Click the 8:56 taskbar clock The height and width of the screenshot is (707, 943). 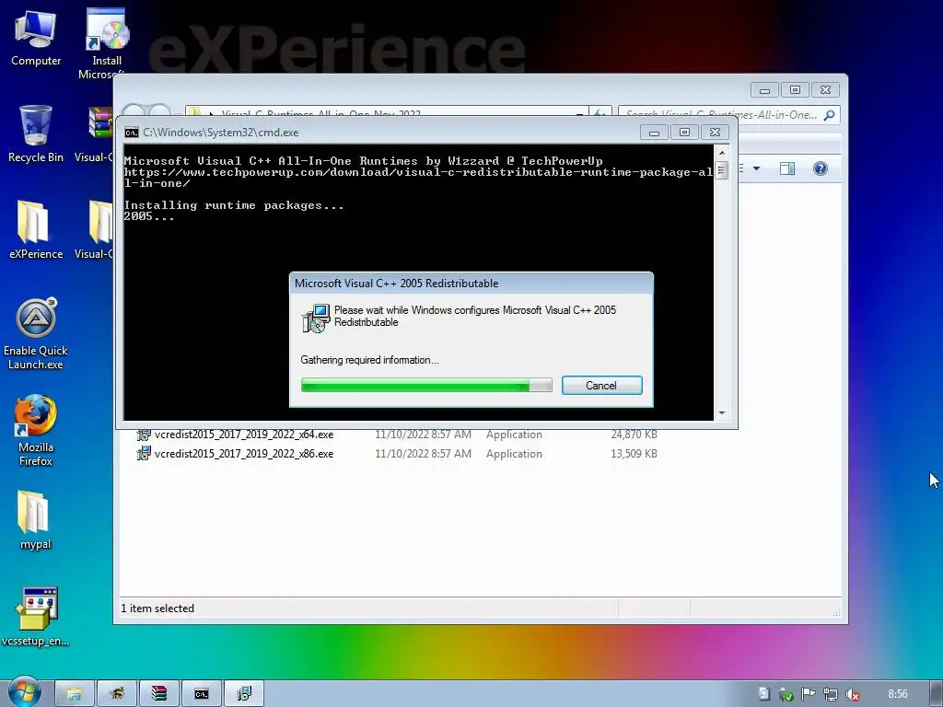(x=898, y=694)
